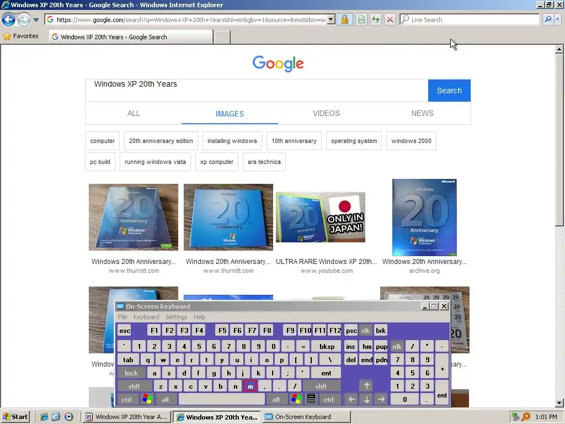Screen dimensions: 565x424
Task: Click the Live Search magnifier button
Action: 548,19
